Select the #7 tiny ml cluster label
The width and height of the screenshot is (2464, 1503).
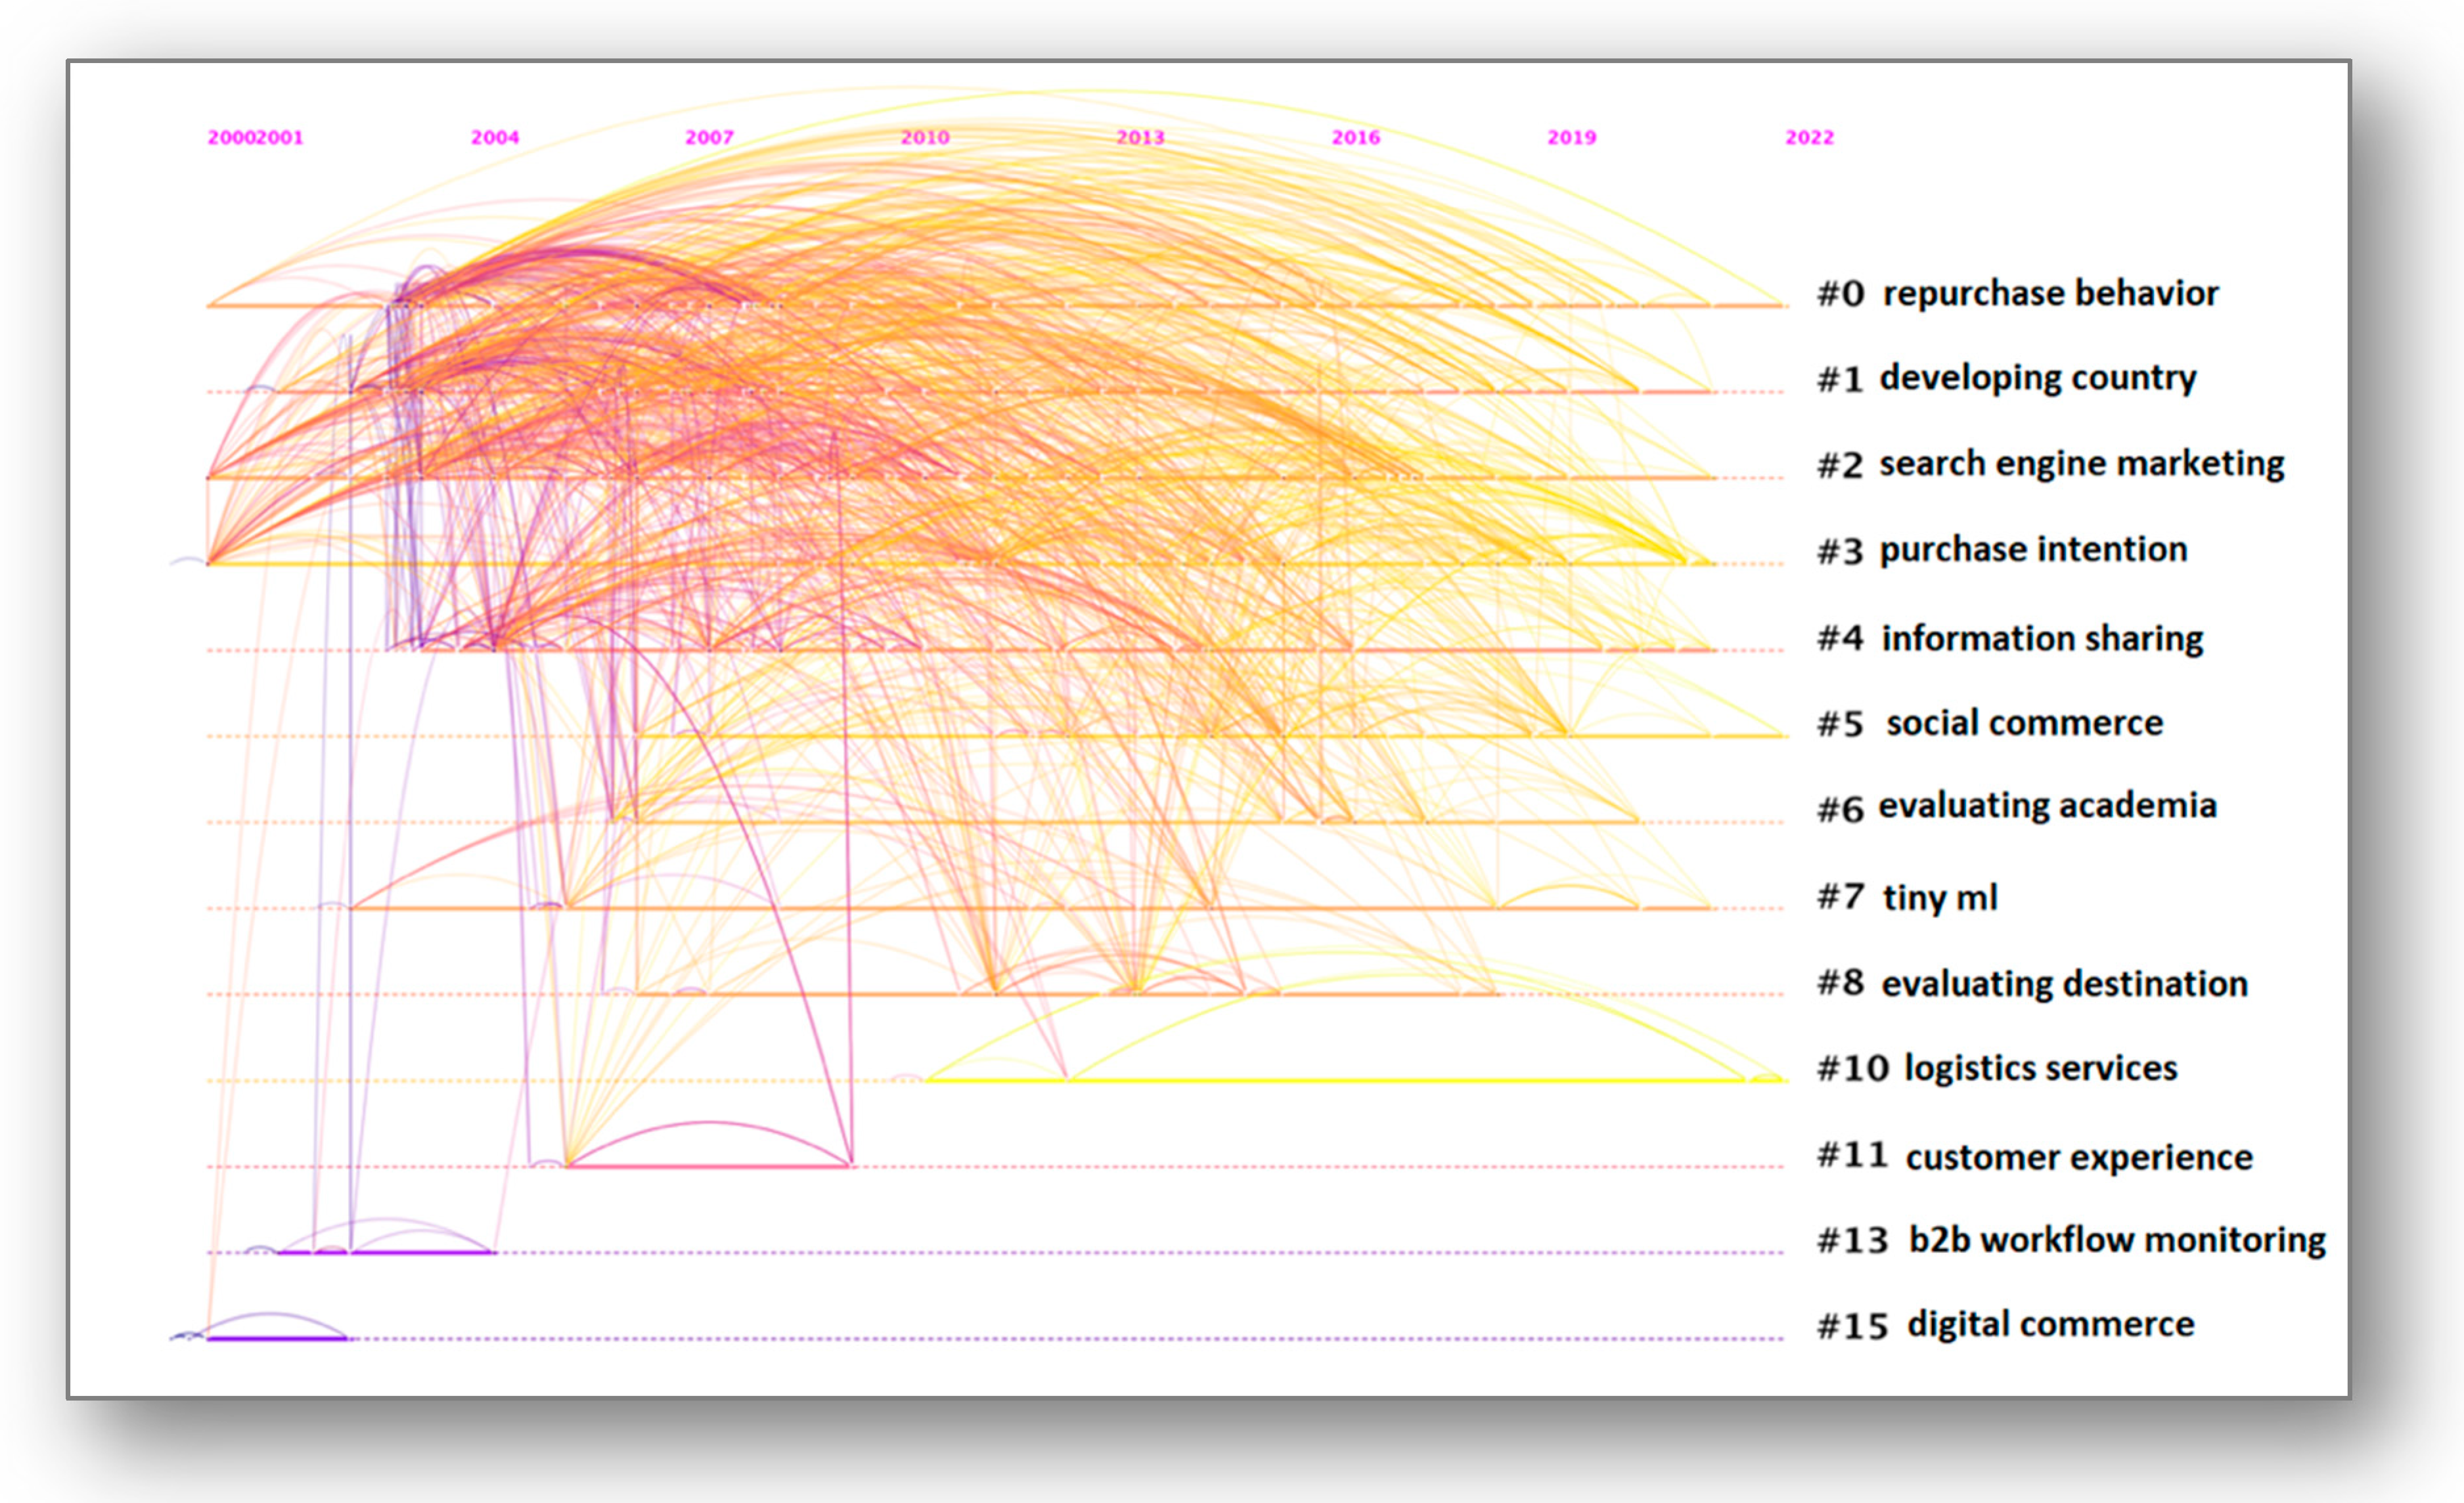point(1907,898)
